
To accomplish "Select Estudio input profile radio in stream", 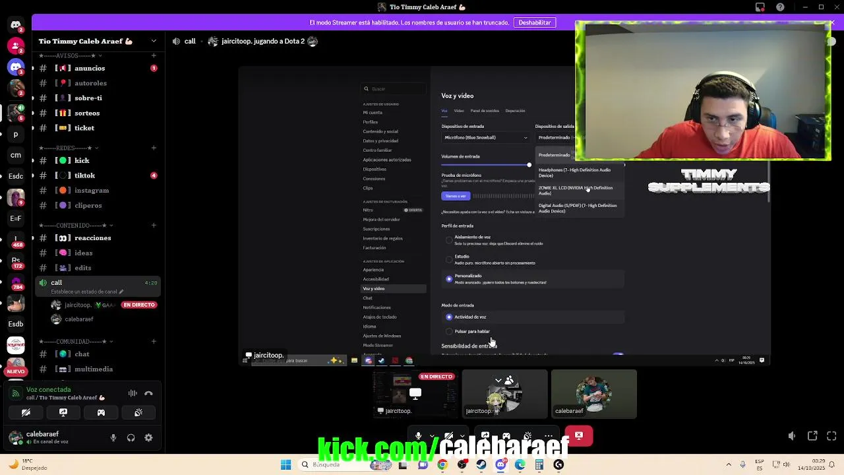I will (449, 259).
